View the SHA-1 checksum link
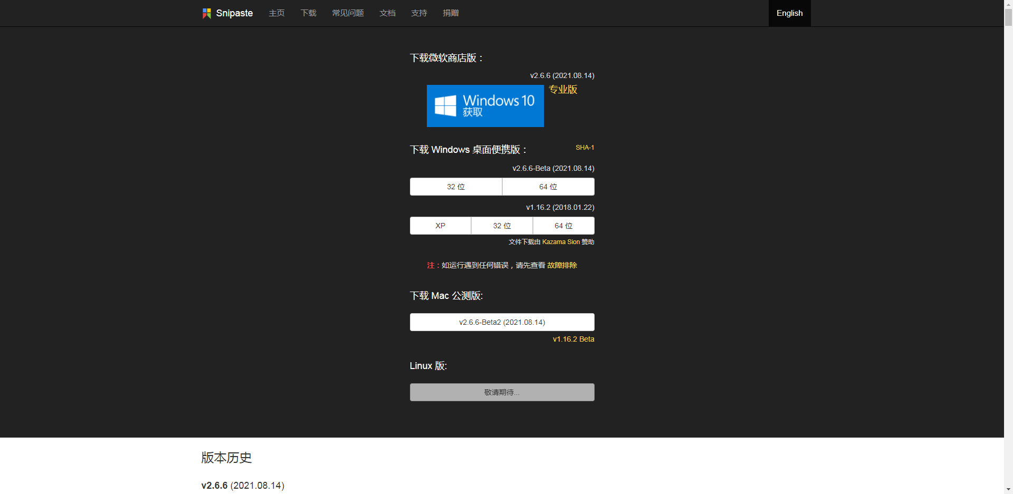The height and width of the screenshot is (494, 1013). (585, 148)
